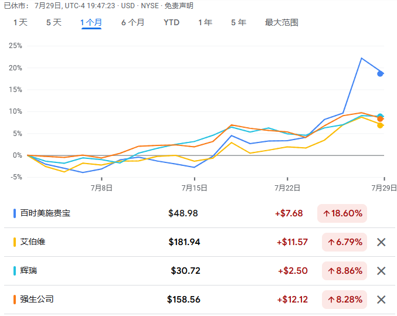397x316 pixels.
Task: Click the 18.60% gain badge
Action: pyautogui.click(x=342, y=213)
